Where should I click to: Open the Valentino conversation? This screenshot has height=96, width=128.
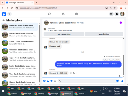(x=19, y=51)
